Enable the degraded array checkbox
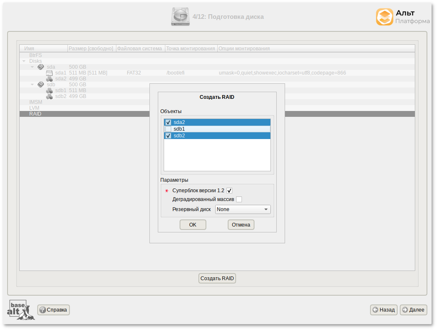This screenshot has height=330, width=437. pos(239,199)
